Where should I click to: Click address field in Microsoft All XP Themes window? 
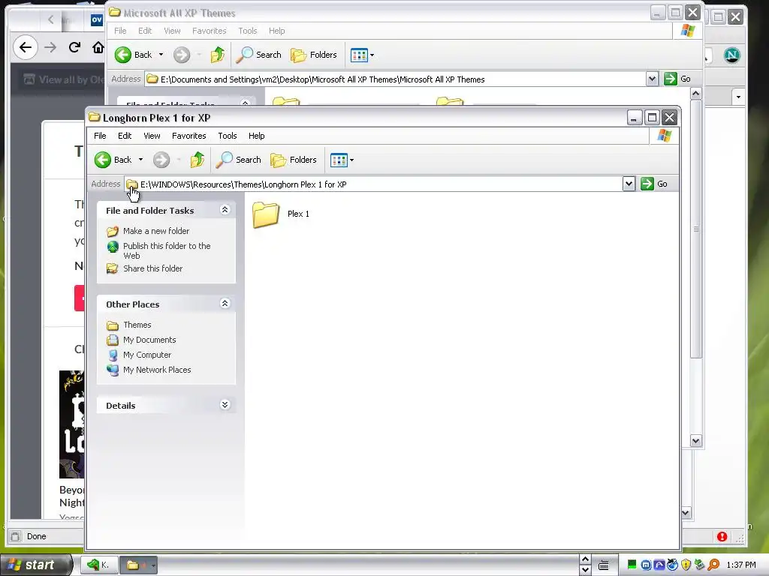coord(395,79)
